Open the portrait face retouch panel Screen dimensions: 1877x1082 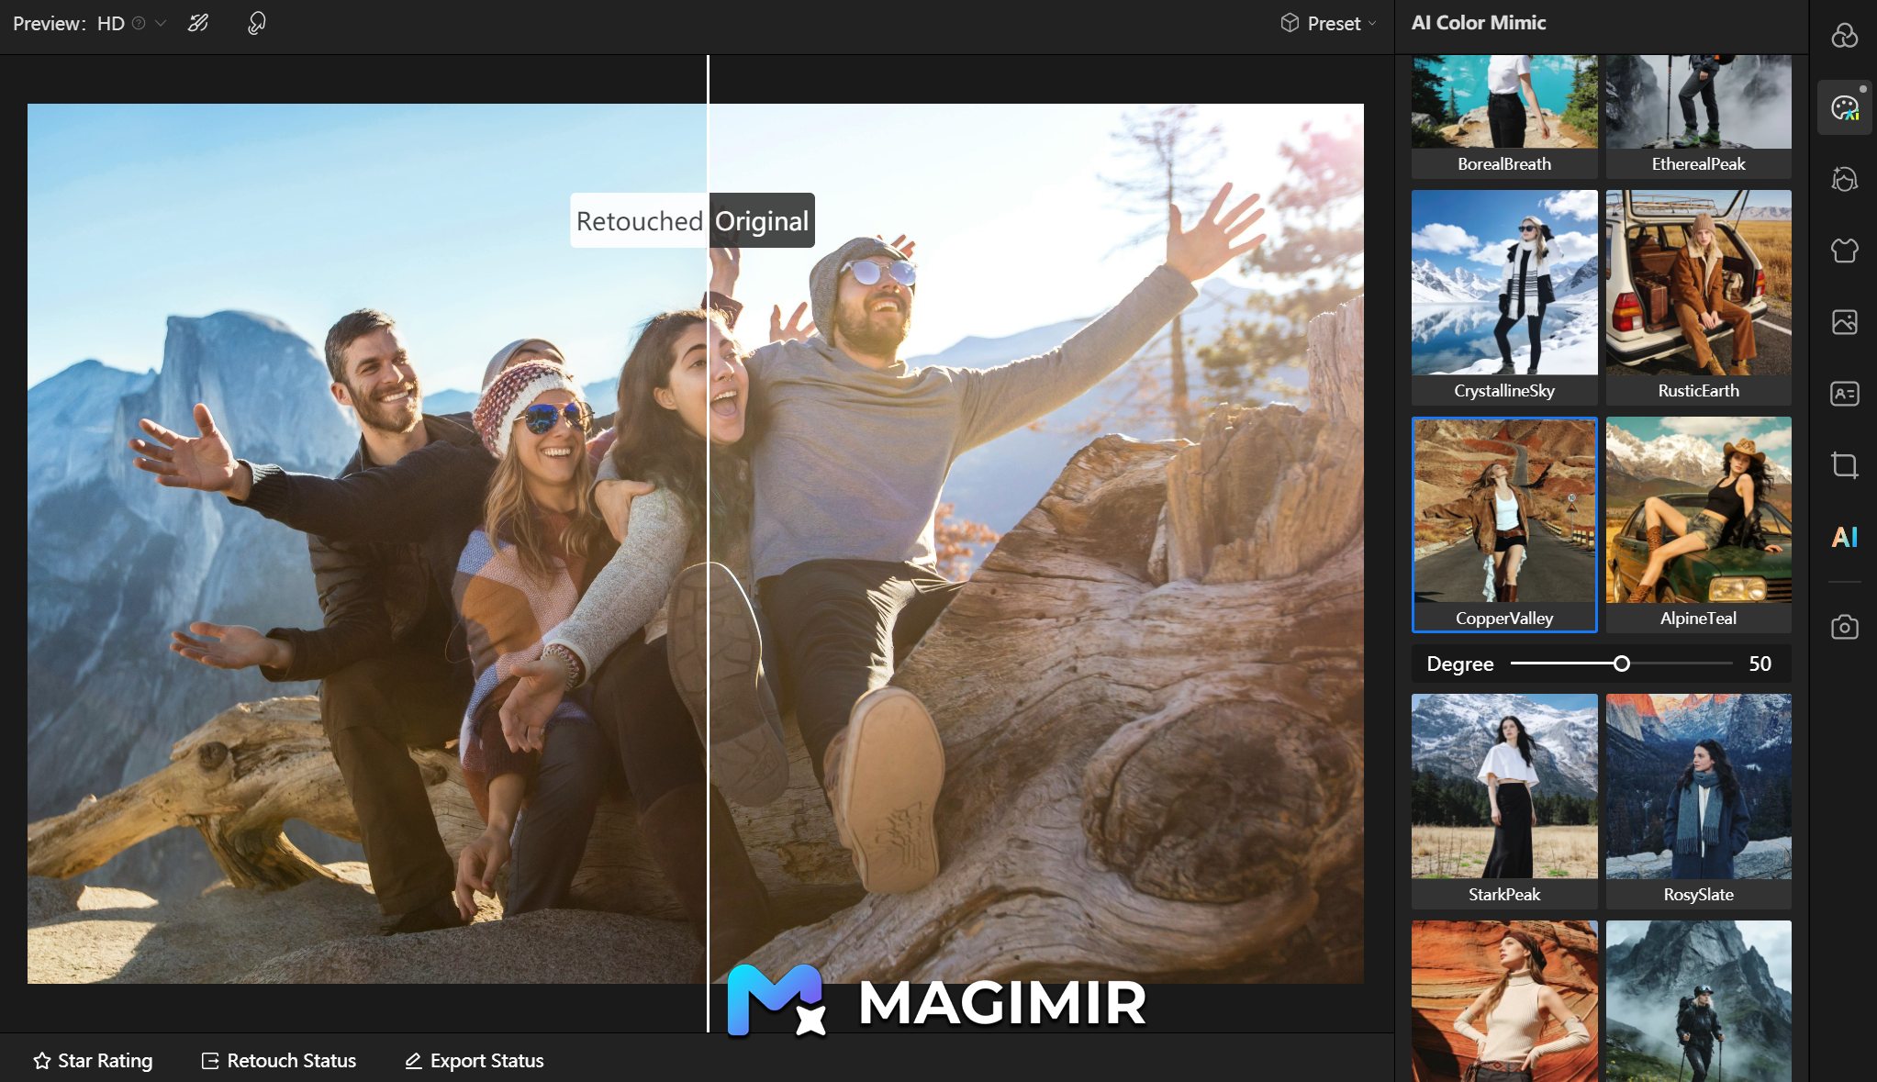tap(1844, 179)
